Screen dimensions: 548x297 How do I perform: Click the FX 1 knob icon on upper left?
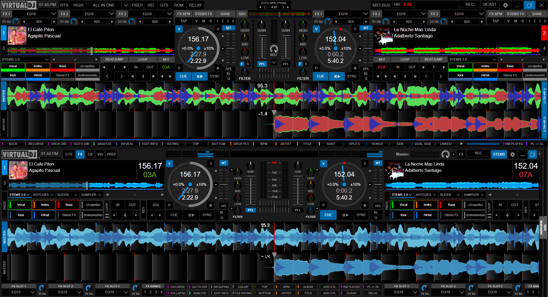pyautogui.click(x=16, y=21)
